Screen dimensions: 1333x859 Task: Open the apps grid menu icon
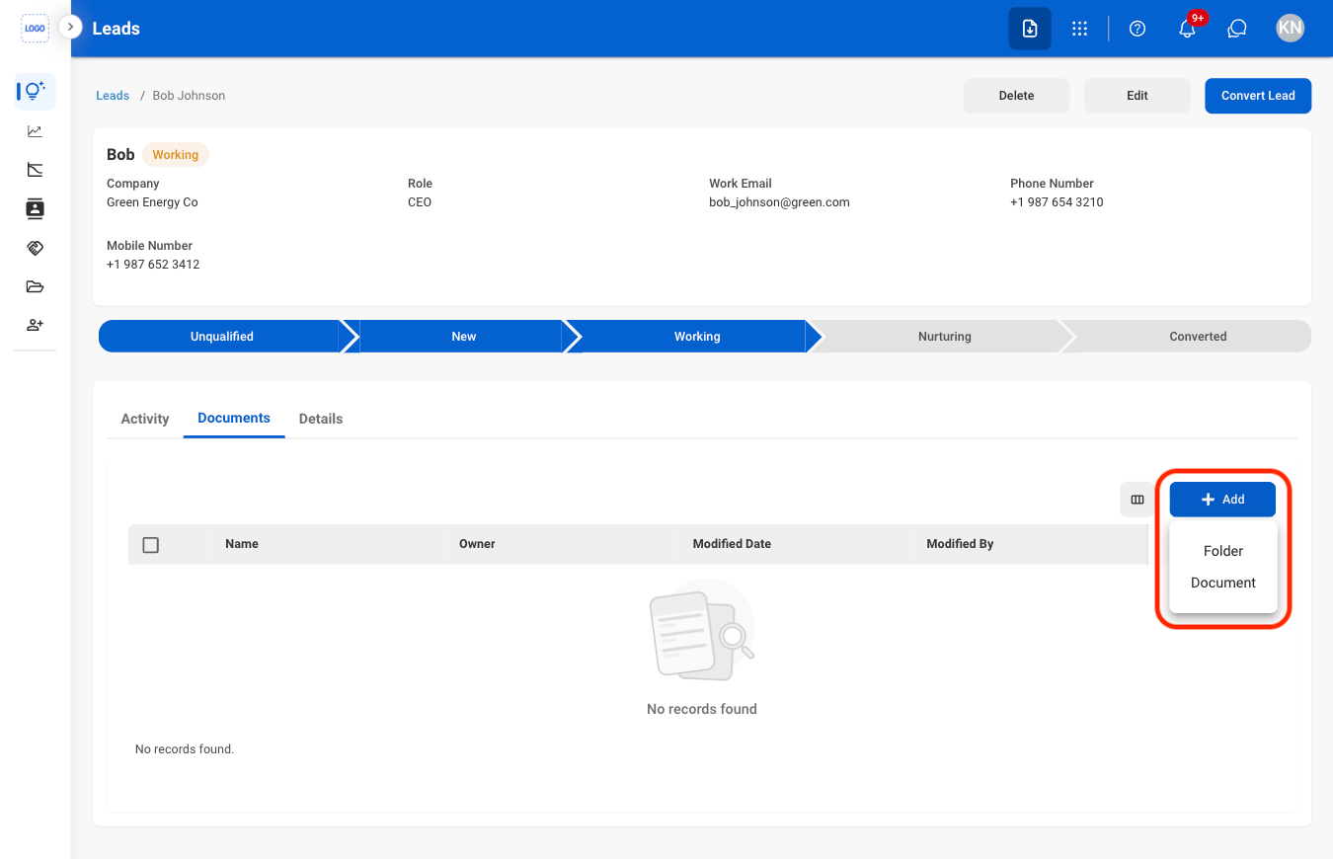pos(1080,29)
